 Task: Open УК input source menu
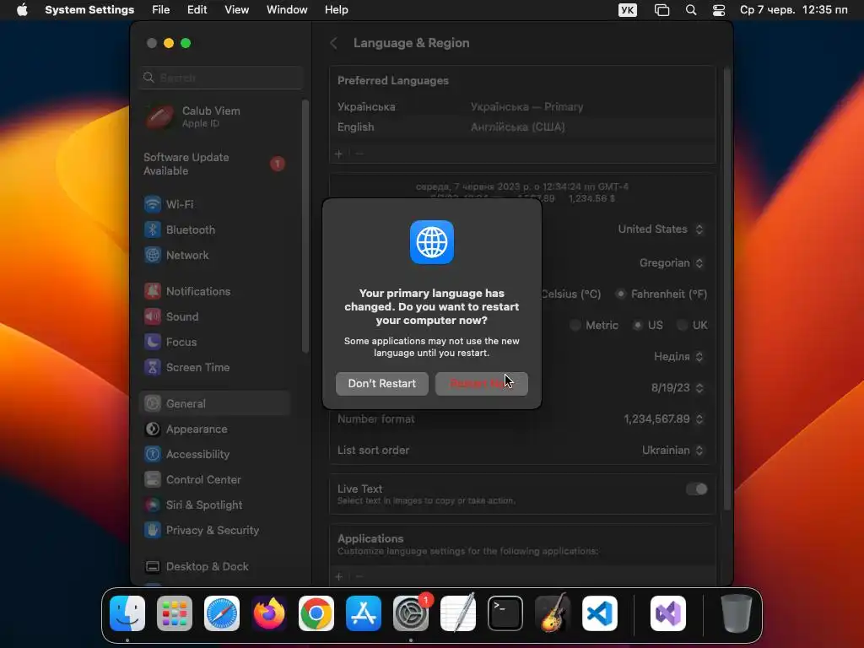coord(628,10)
